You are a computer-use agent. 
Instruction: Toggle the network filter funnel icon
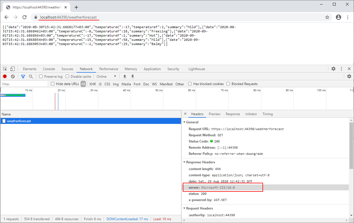pos(23,76)
